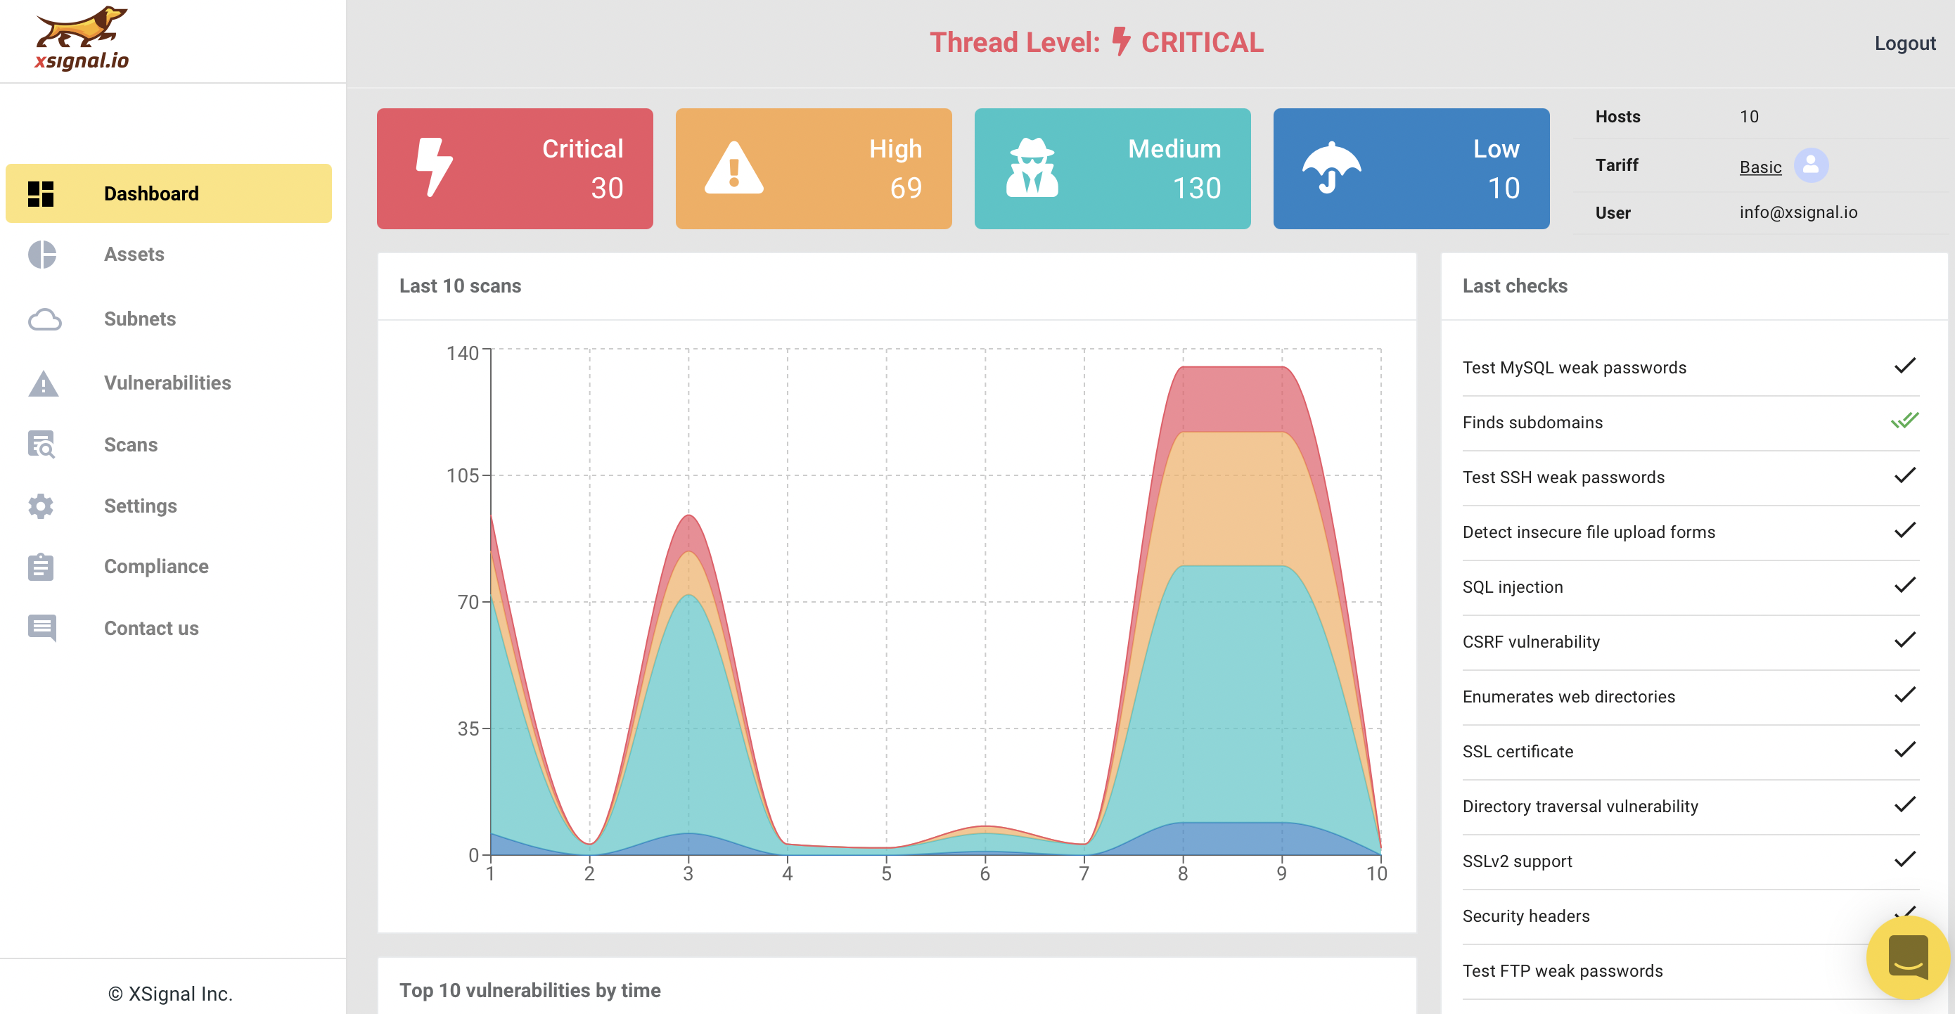Click Top 10 vulnerabilities by time heading
The height and width of the screenshot is (1014, 1955).
530,991
